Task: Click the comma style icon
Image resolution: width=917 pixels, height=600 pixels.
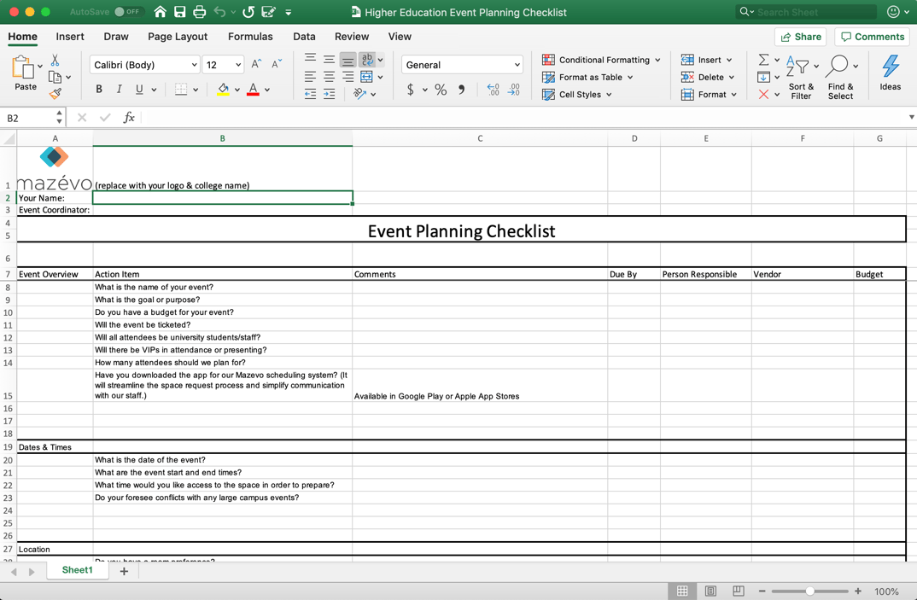Action: (x=462, y=89)
